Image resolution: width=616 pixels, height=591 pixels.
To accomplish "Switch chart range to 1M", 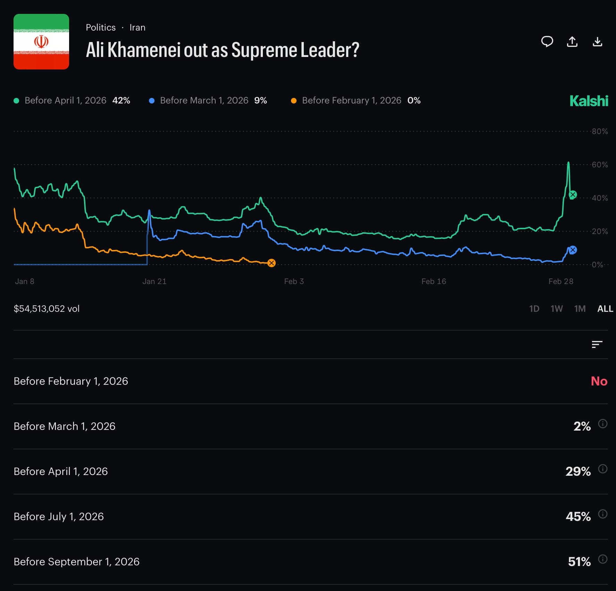I will pos(580,309).
